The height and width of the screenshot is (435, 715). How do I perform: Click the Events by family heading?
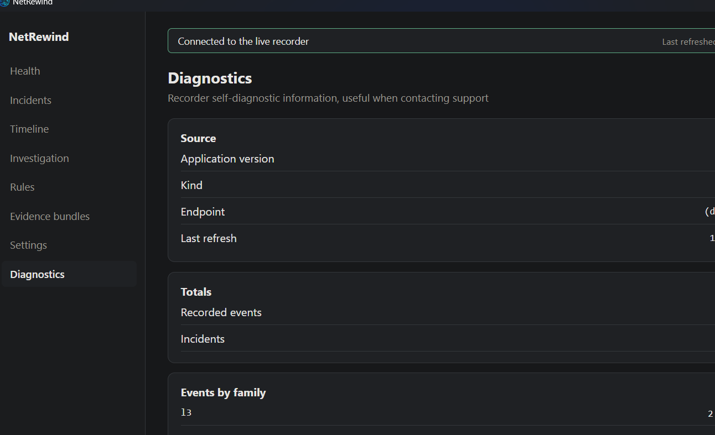click(223, 392)
